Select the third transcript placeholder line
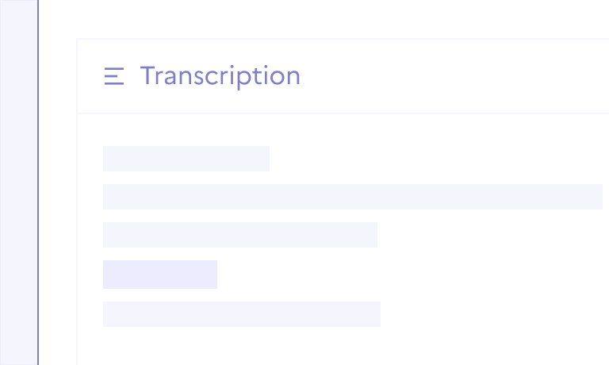 click(x=240, y=235)
